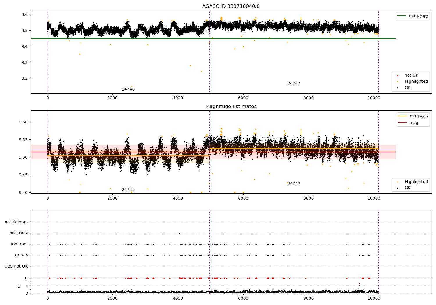Click 'OK' entry in the top plot's lower legend
The image size is (436, 305).
(407, 88)
